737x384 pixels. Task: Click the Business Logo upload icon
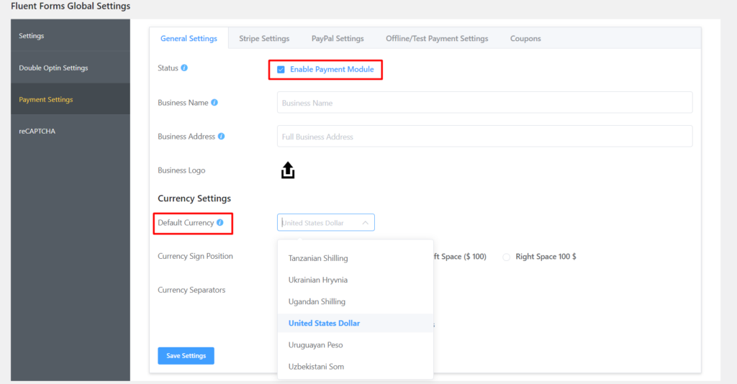287,170
